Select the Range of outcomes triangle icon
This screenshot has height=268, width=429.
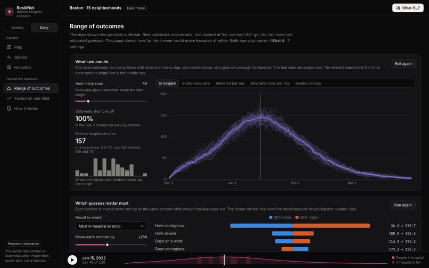9,88
